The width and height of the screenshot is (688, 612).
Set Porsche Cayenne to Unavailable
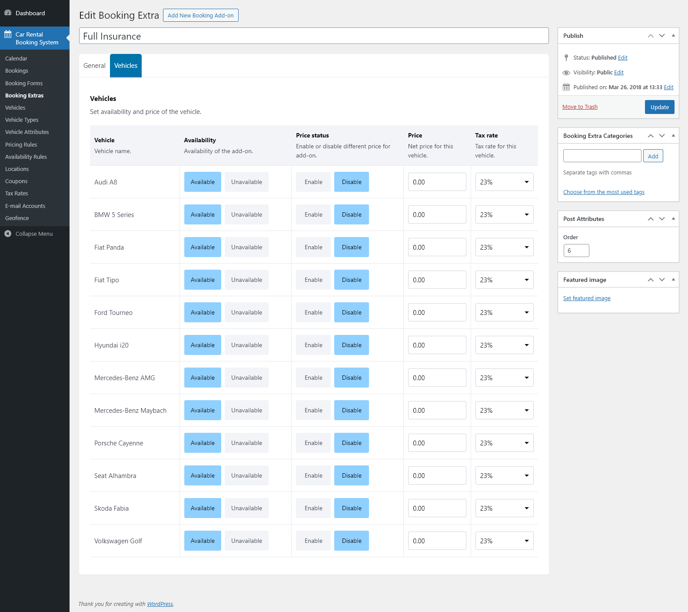pyautogui.click(x=246, y=443)
